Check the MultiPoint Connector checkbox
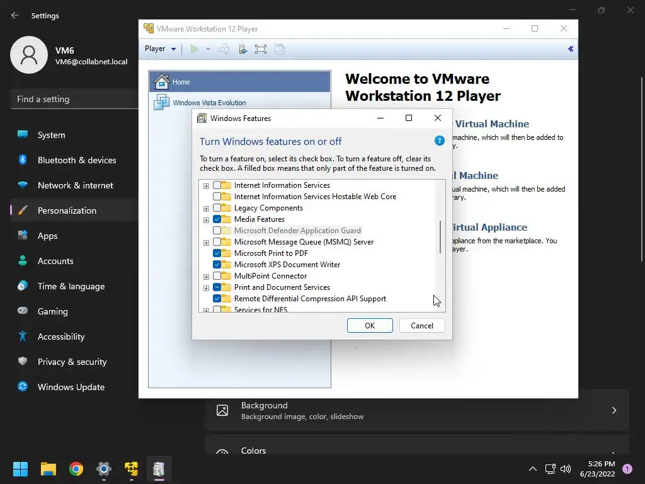645x484 pixels. click(x=217, y=276)
